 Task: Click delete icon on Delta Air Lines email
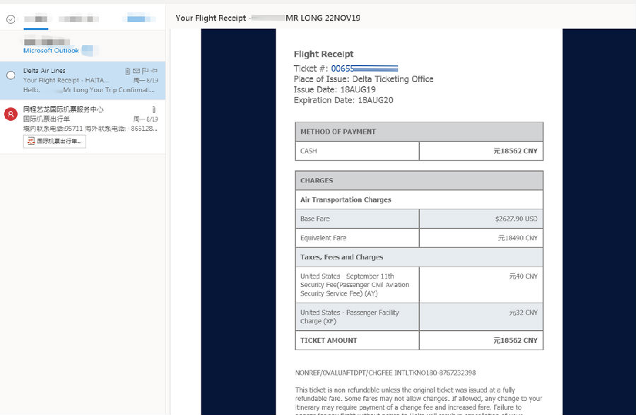click(127, 71)
